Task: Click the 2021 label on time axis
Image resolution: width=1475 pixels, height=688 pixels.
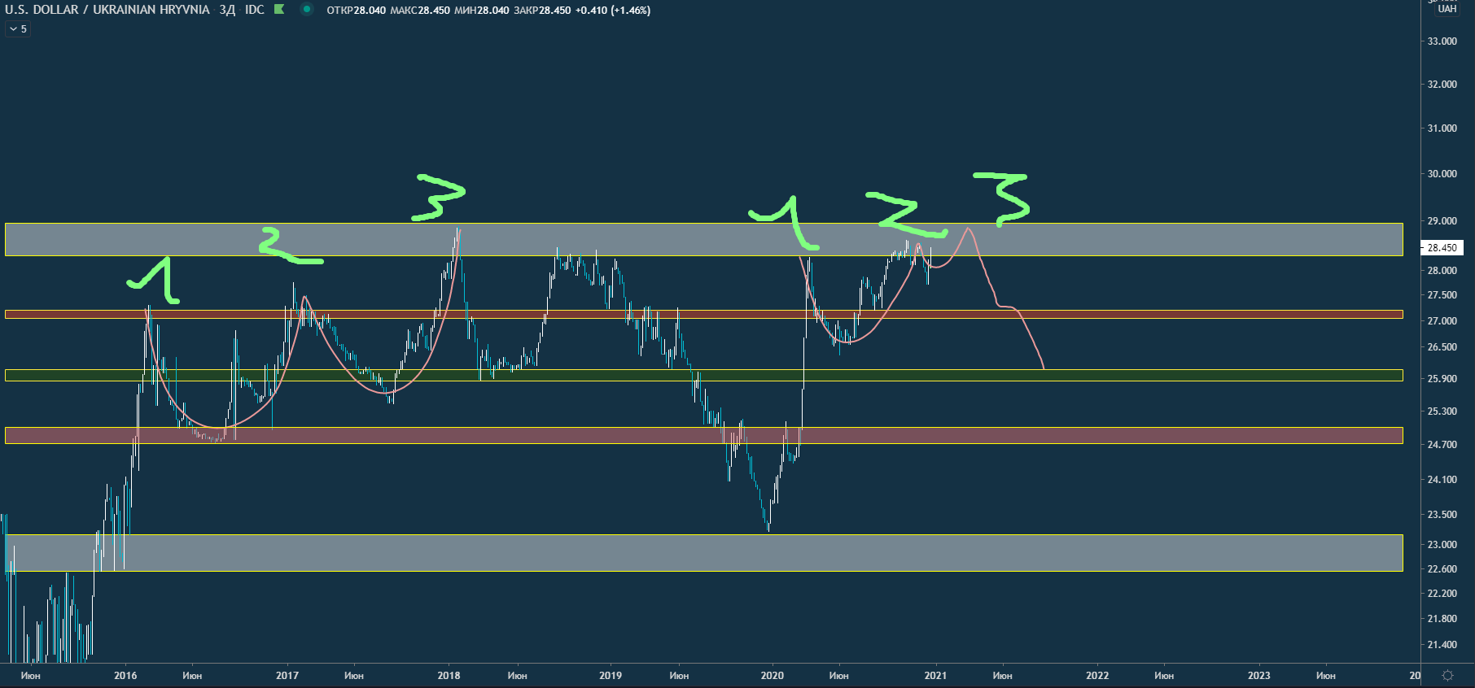Action: coord(935,676)
